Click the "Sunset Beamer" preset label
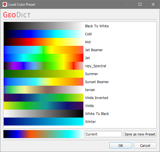Screen dimensions: 160x152 pos(97,82)
